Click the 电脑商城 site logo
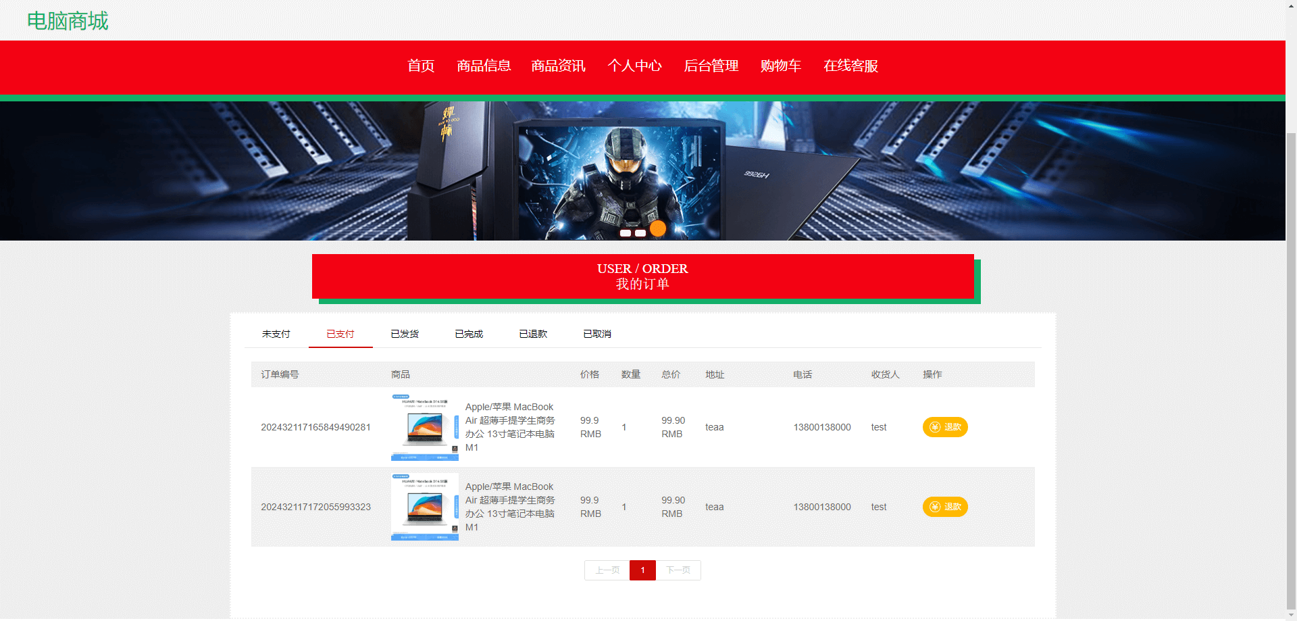 coord(68,21)
